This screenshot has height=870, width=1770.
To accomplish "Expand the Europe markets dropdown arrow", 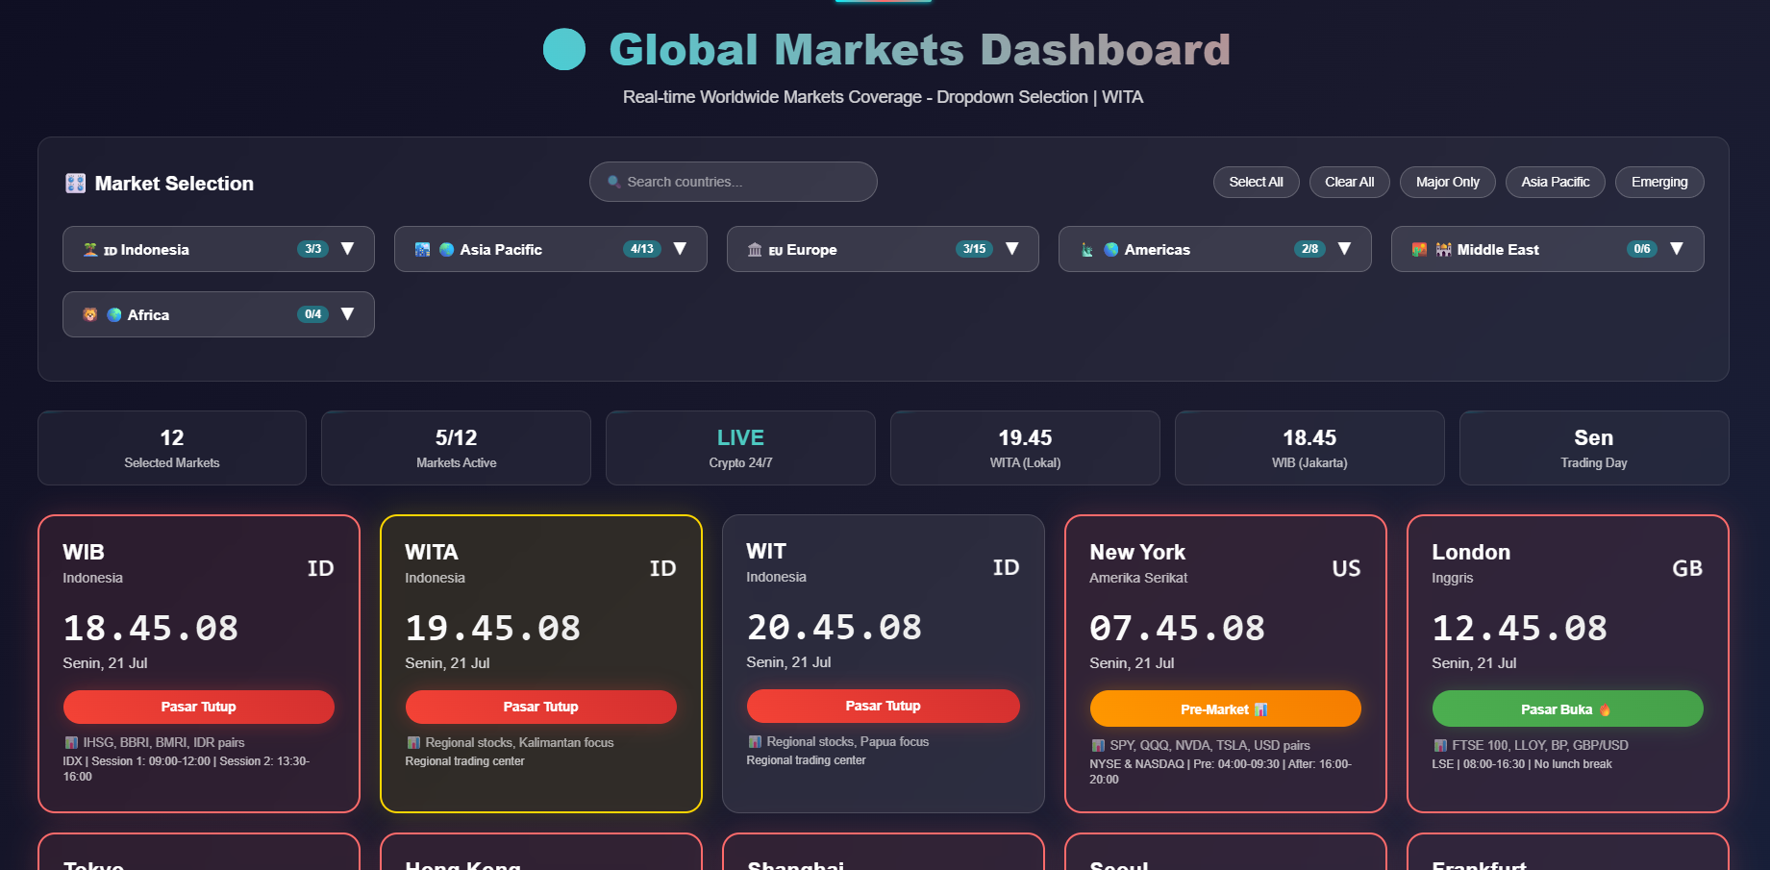I will click(x=1012, y=249).
